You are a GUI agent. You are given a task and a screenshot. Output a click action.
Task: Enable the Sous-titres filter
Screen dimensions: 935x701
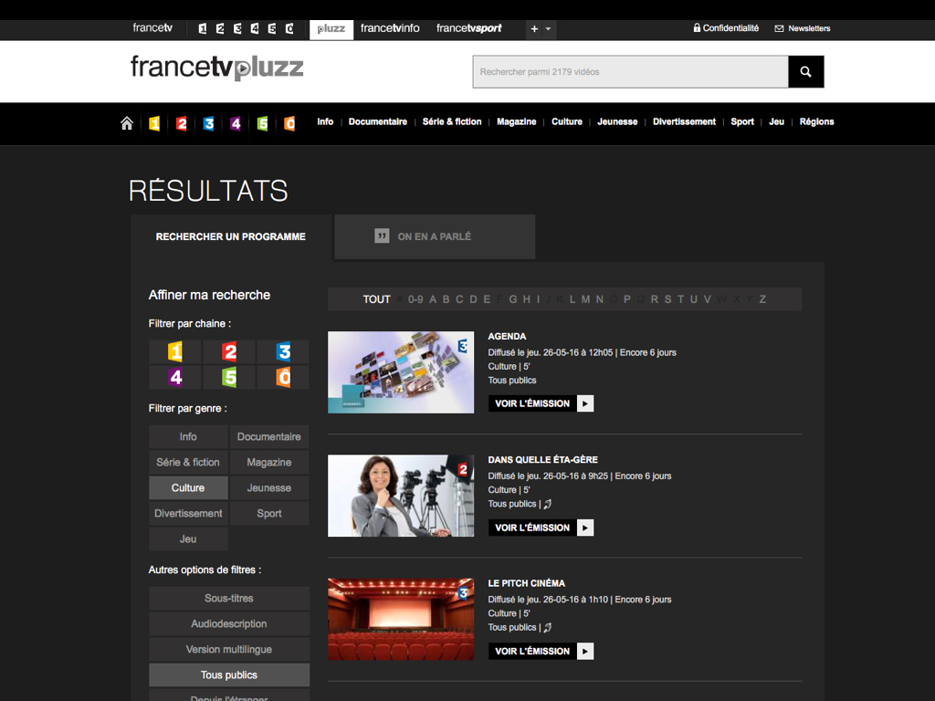[229, 599]
